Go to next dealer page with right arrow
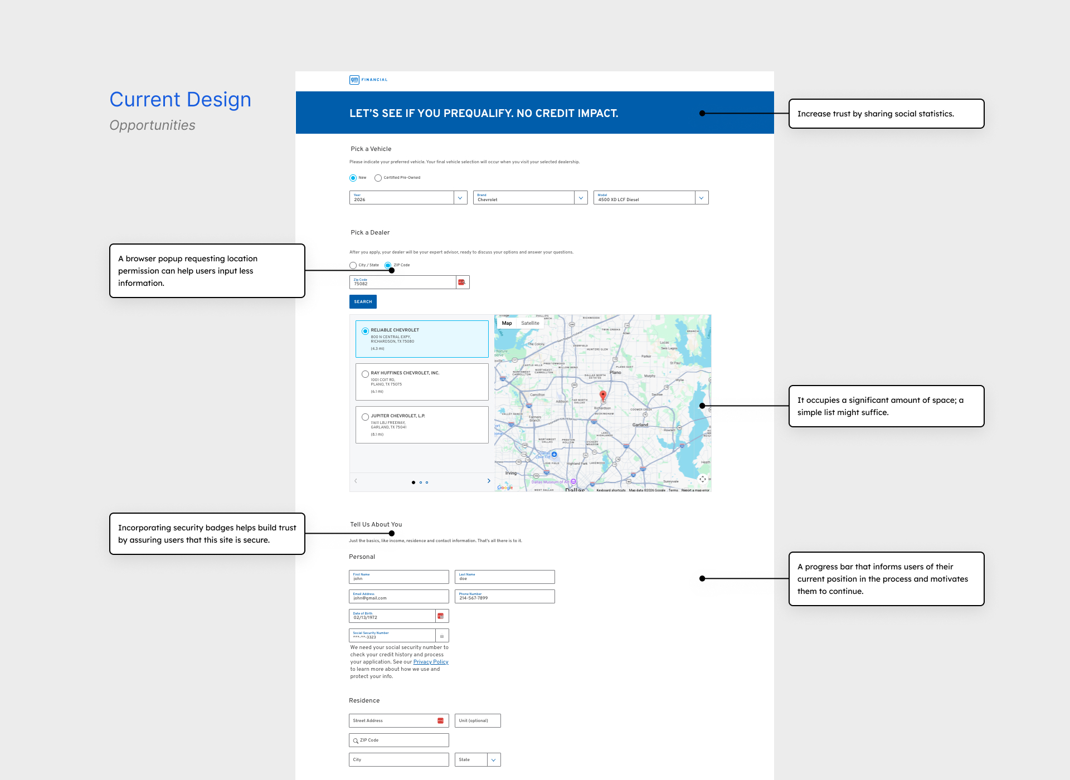 coord(489,481)
